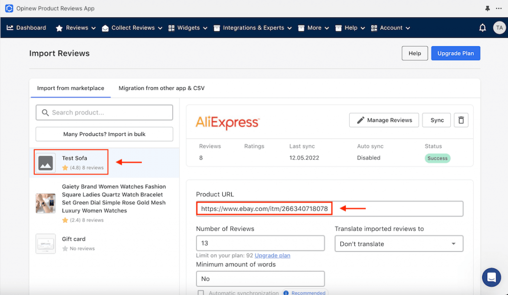Screen dimensions: 508x295
Task: Click the Sync button
Action: coord(437,120)
